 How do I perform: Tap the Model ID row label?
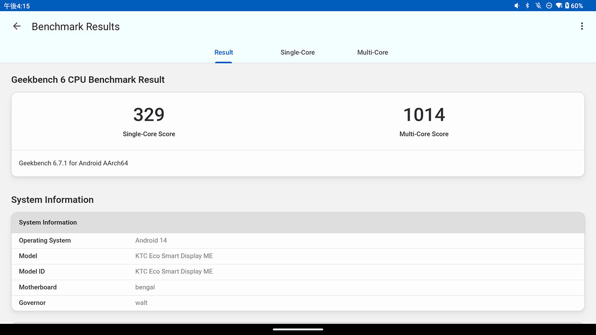pyautogui.click(x=32, y=271)
